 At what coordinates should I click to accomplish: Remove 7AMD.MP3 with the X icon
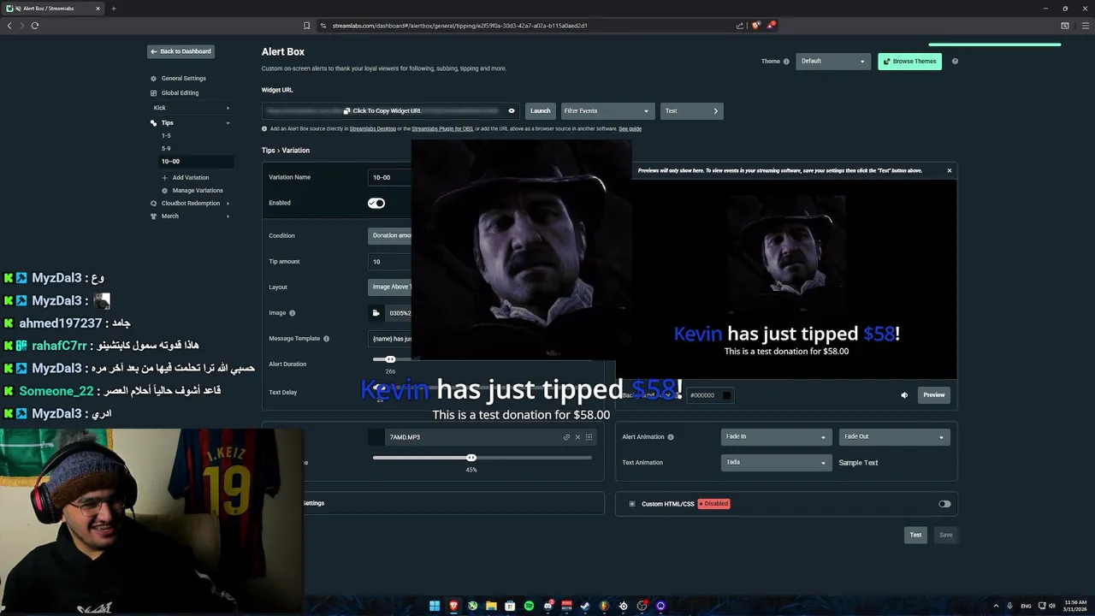pyautogui.click(x=577, y=437)
